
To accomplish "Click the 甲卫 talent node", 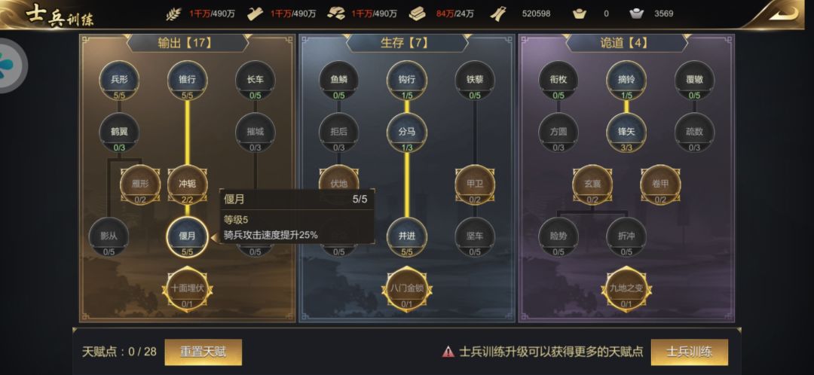I will tap(475, 184).
